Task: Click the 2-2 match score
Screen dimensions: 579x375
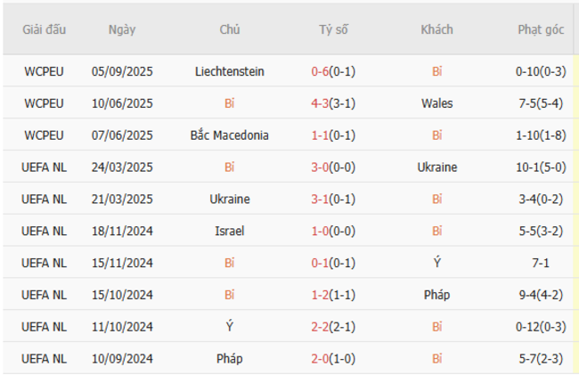Action: pyautogui.click(x=320, y=327)
